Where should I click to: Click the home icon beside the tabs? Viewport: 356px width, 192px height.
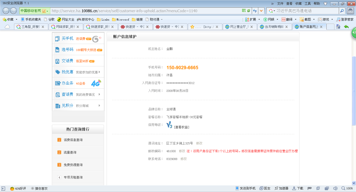[338, 27]
